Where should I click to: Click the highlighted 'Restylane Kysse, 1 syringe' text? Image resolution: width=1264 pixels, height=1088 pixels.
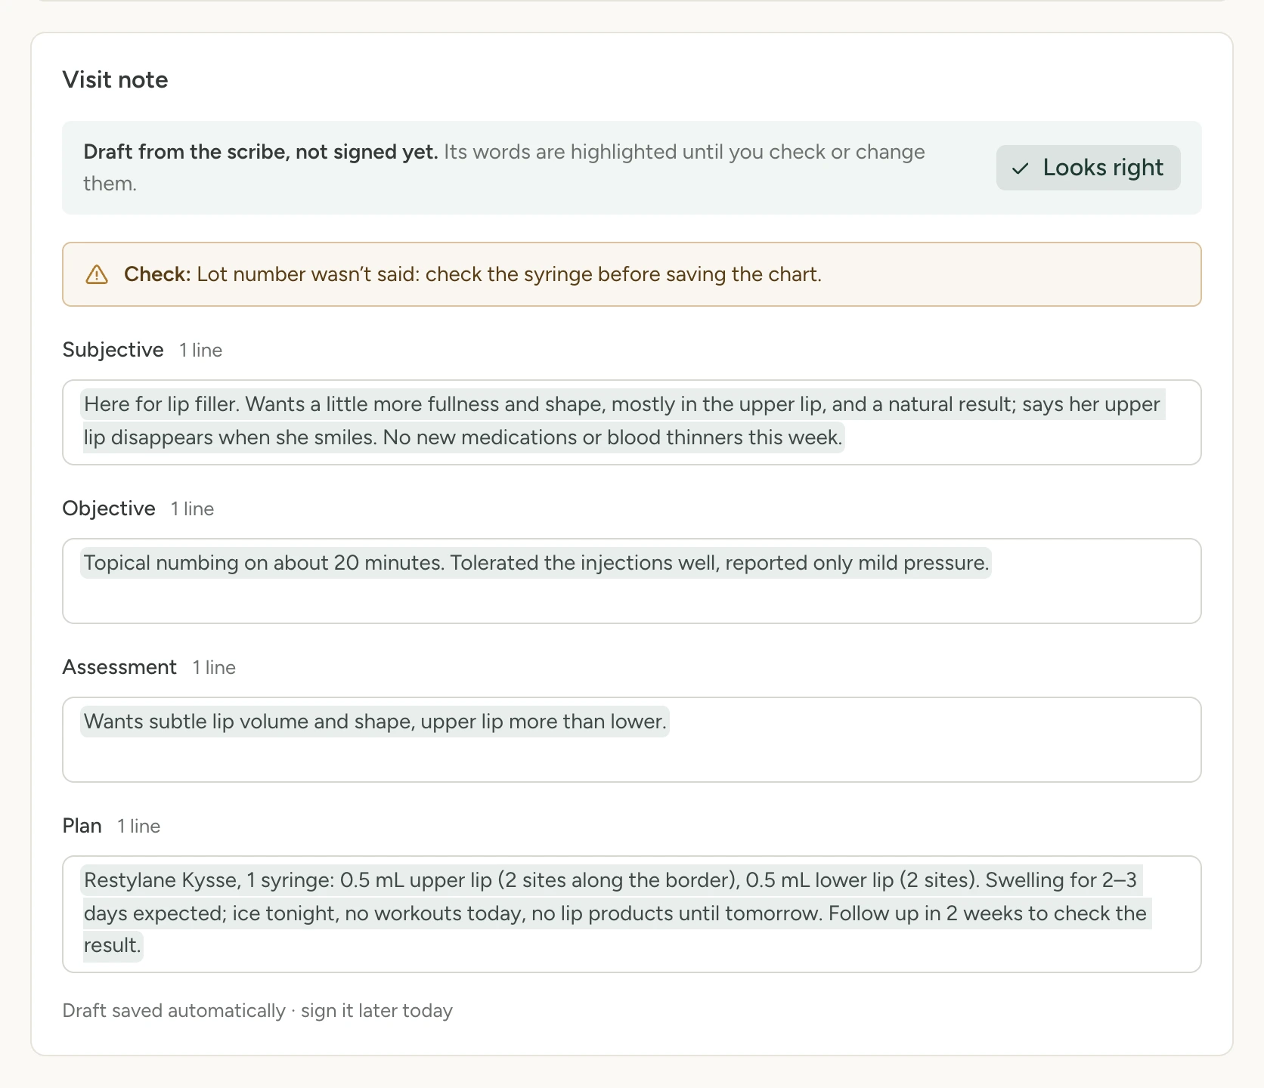208,880
